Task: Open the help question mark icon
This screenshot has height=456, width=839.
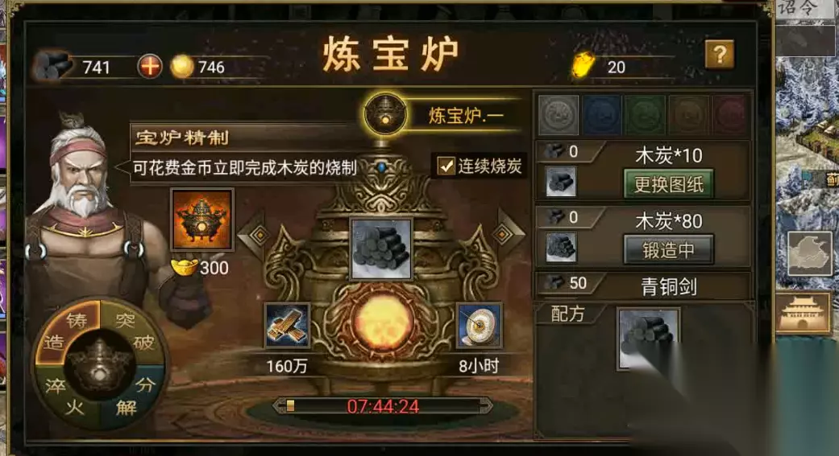Action: coord(720,54)
